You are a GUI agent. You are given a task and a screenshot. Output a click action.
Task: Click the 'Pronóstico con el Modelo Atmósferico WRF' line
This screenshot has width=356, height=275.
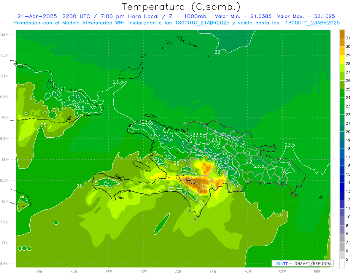(x=70, y=23)
